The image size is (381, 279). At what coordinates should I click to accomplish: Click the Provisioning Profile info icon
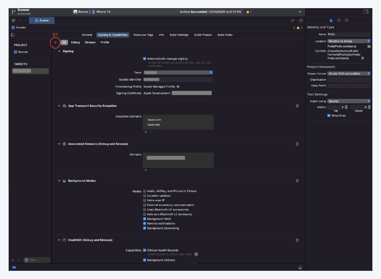[x=178, y=87]
